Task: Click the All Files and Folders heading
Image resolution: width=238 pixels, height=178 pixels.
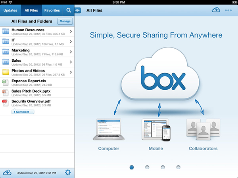Action: (32, 21)
